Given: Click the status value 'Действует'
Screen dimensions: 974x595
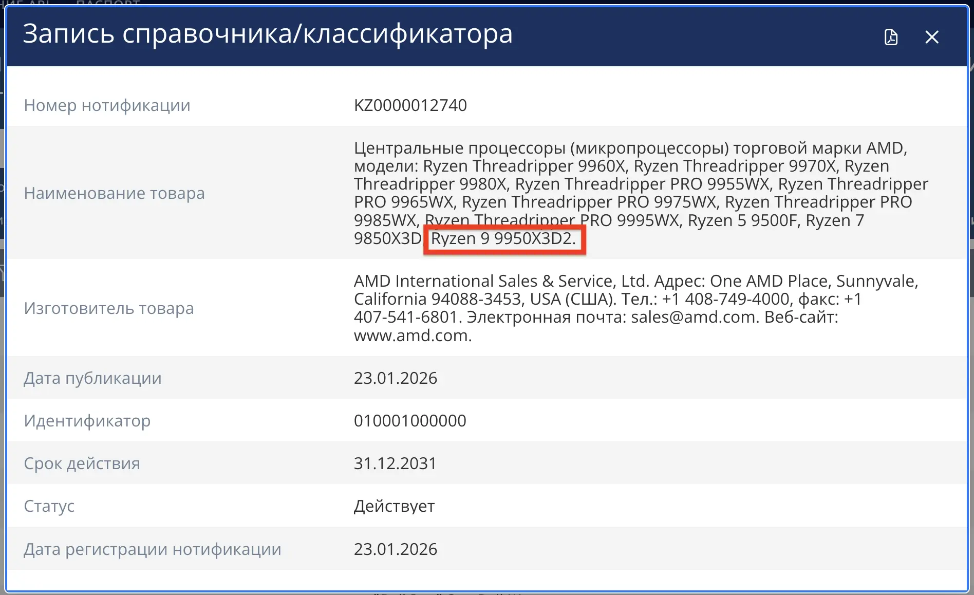Looking at the screenshot, I should [394, 506].
